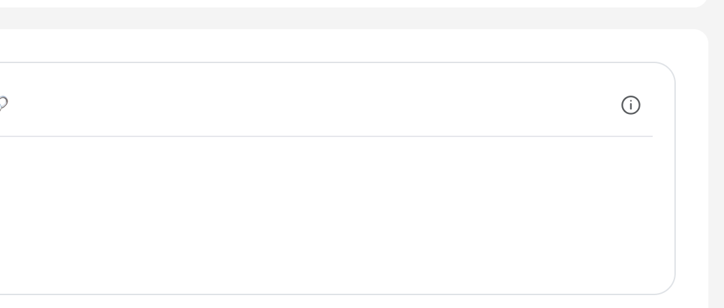Click the partially visible speech bubble icon
The height and width of the screenshot is (308, 724).
[3, 104]
